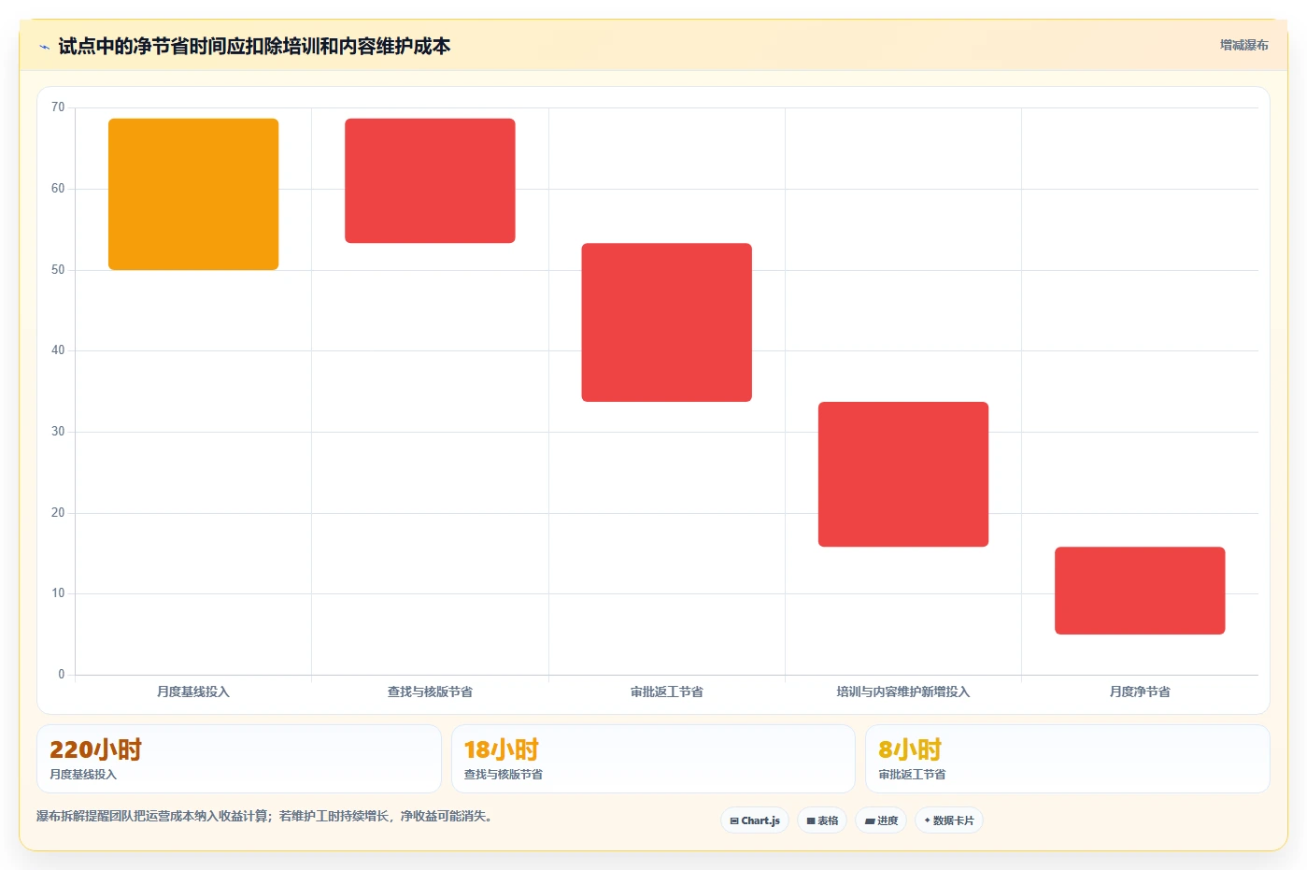
Task: Select the 表格 chip
Action: click(822, 820)
